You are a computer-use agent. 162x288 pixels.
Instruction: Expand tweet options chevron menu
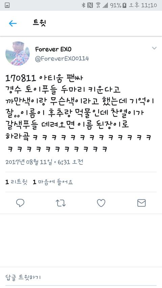click(x=154, y=48)
